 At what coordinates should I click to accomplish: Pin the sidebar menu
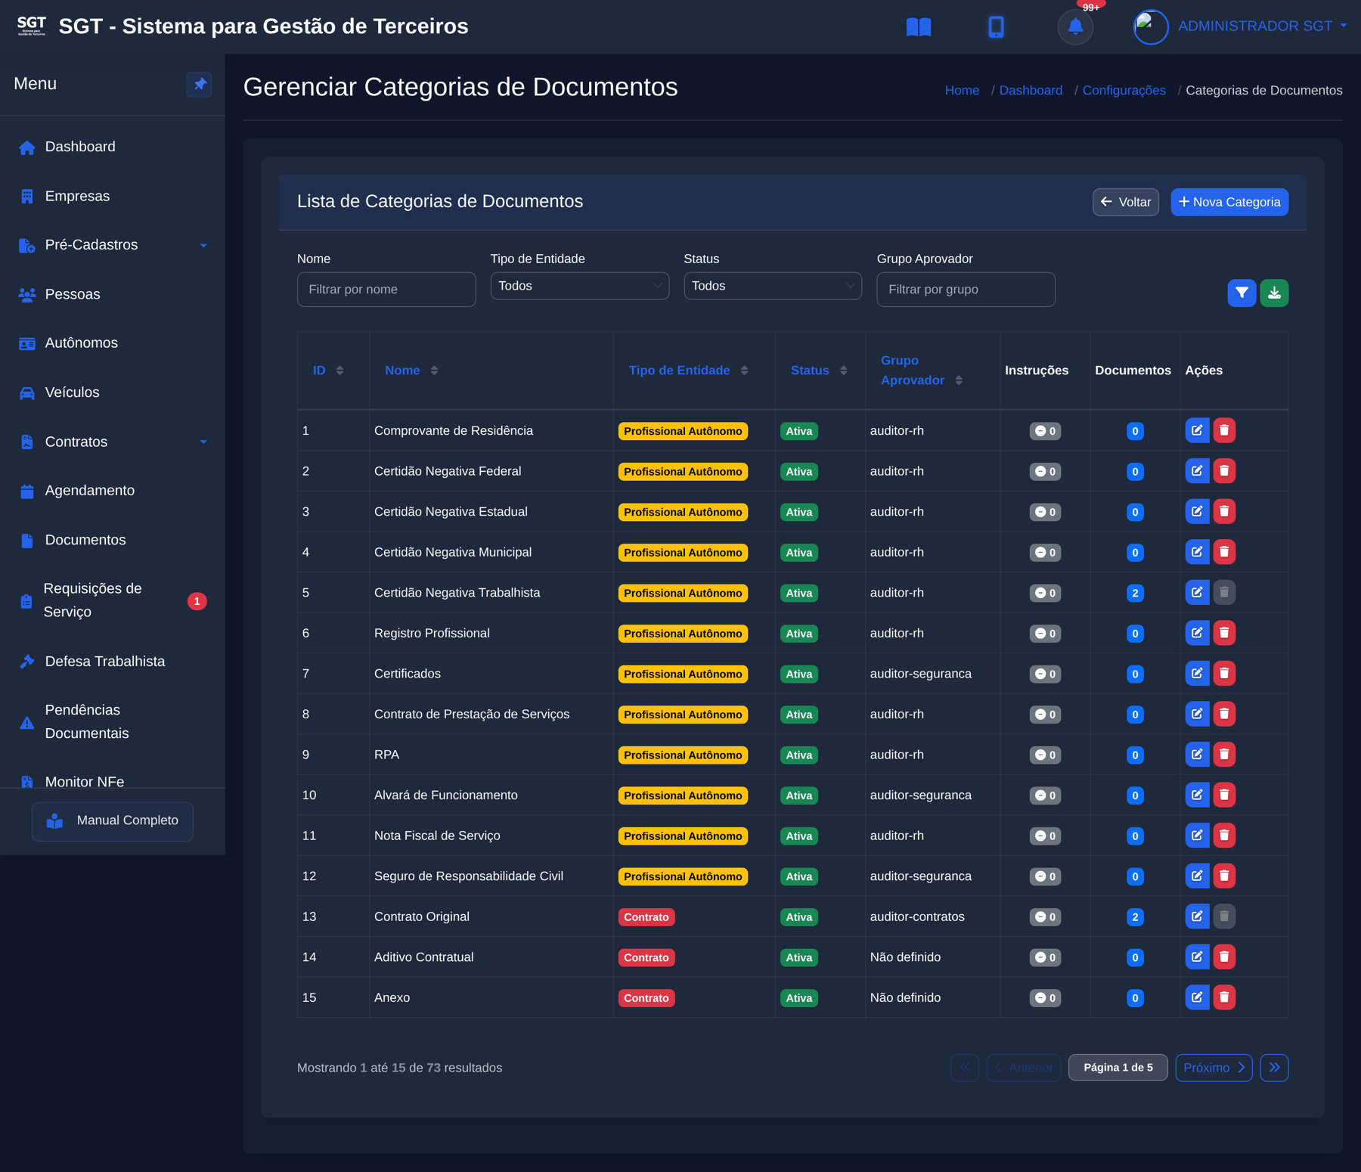(200, 84)
